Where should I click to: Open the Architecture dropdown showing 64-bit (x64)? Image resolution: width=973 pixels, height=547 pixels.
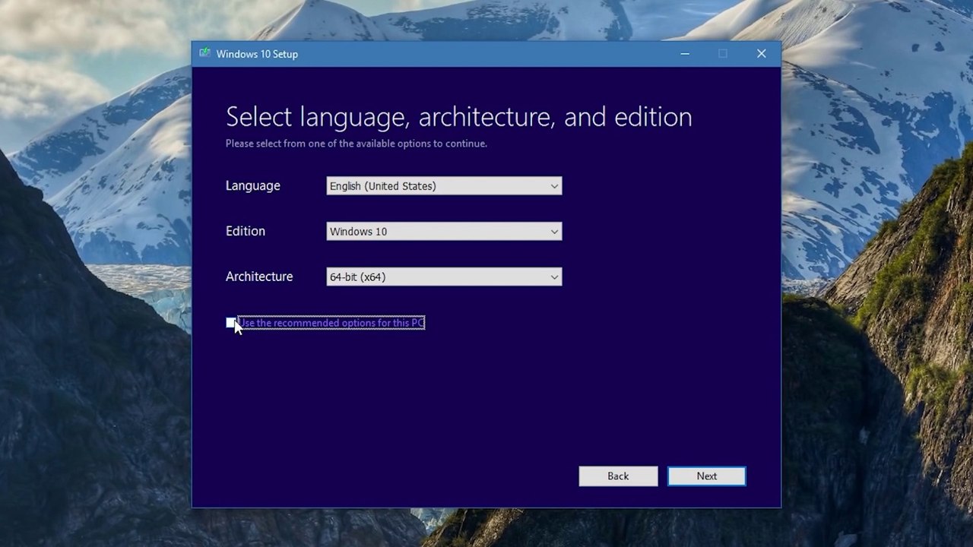(x=444, y=277)
